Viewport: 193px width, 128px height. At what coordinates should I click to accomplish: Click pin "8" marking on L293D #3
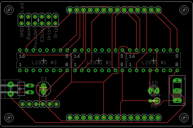coord(67,65)
